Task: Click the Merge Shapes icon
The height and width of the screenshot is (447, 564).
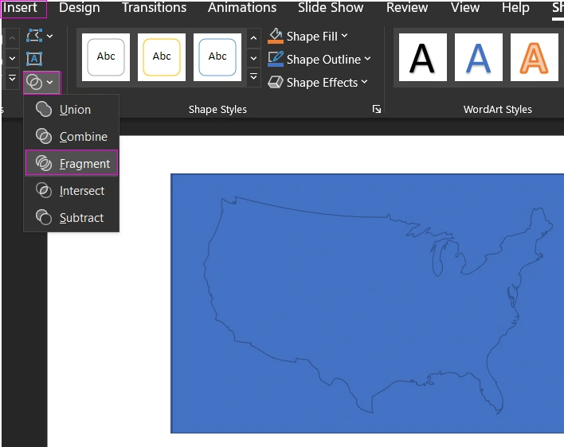Action: point(34,83)
